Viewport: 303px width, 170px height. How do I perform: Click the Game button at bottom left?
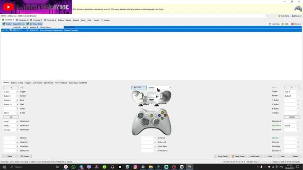point(10,156)
